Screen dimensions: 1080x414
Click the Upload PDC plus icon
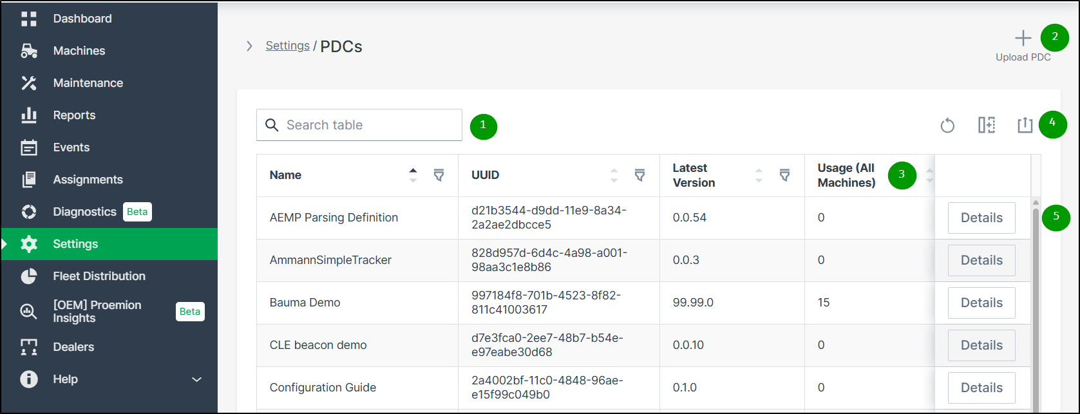pos(1023,39)
